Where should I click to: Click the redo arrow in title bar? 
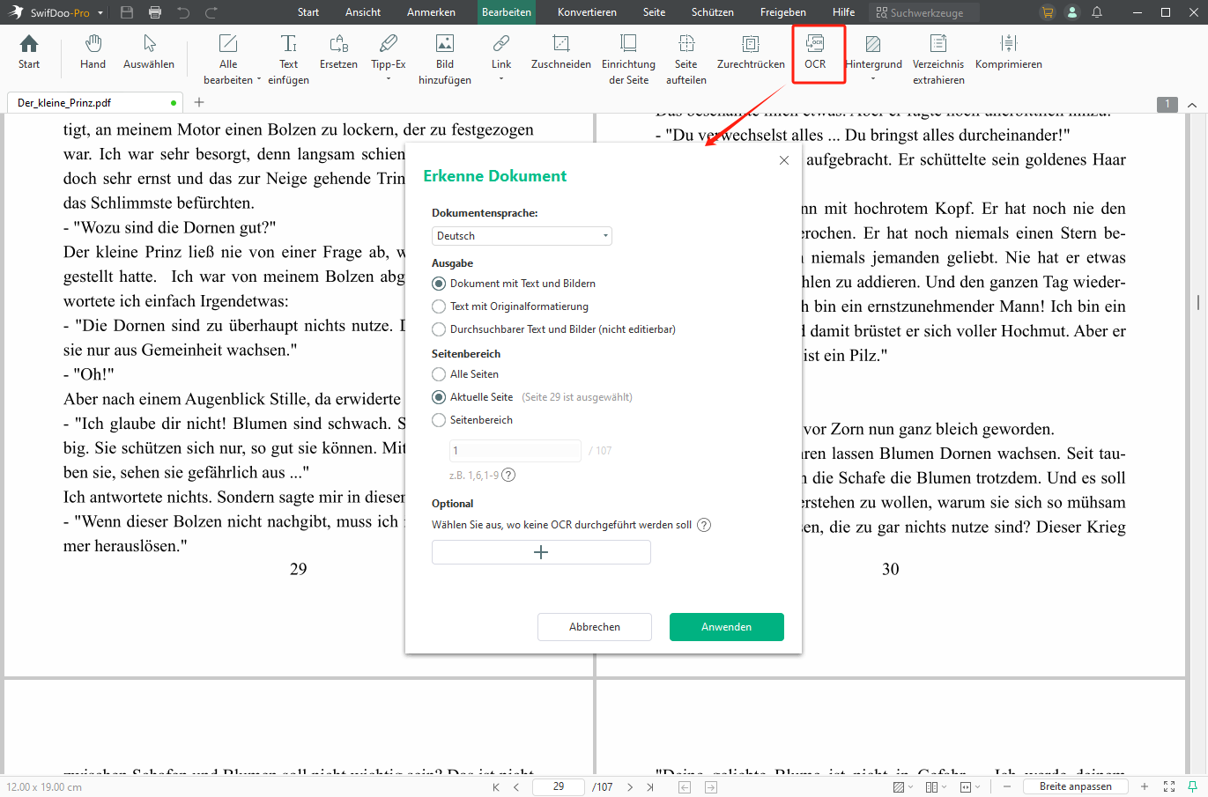point(211,12)
